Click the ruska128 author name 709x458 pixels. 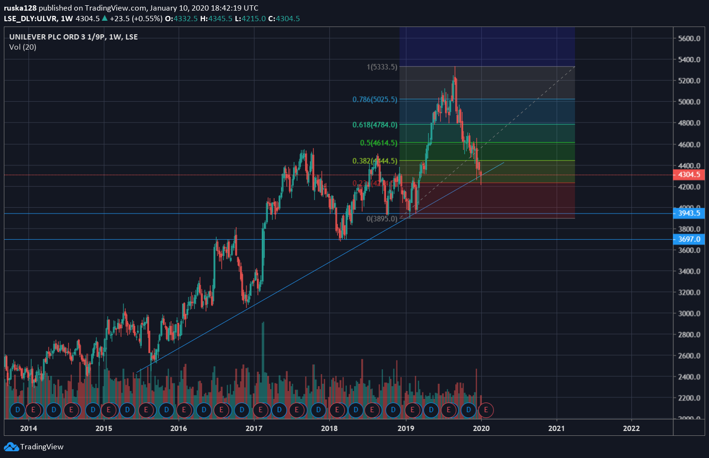tap(20, 8)
